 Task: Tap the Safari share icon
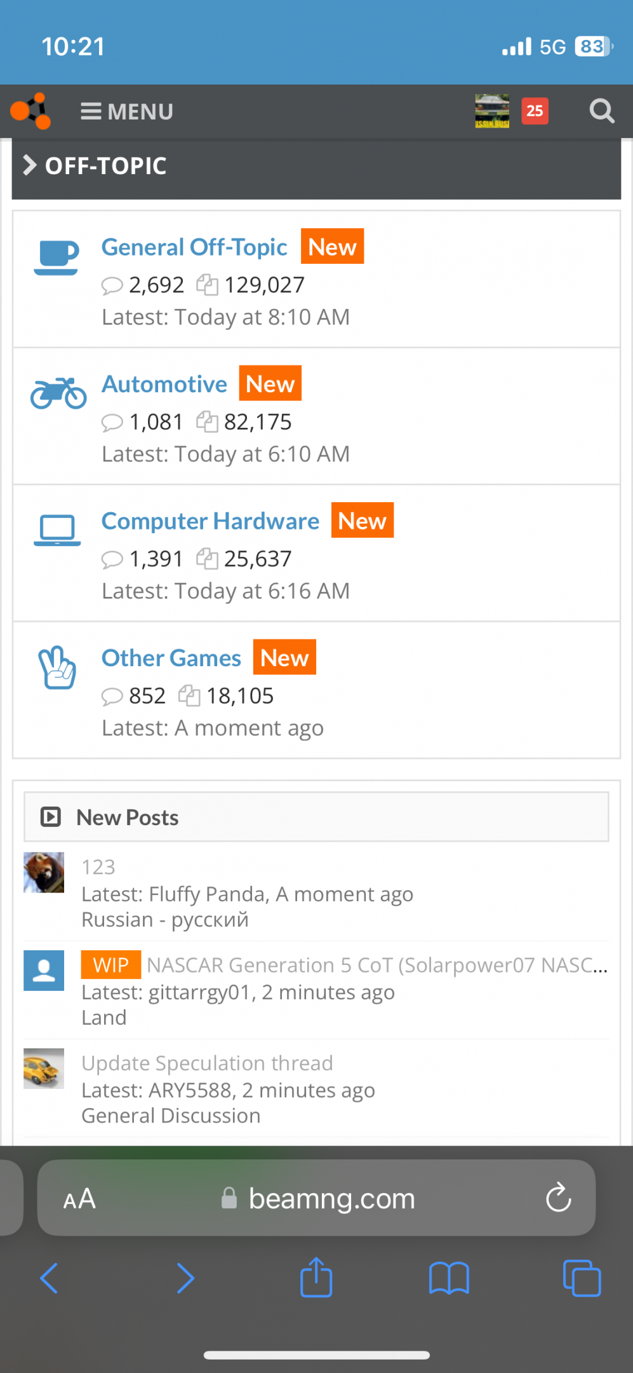pyautogui.click(x=316, y=1278)
